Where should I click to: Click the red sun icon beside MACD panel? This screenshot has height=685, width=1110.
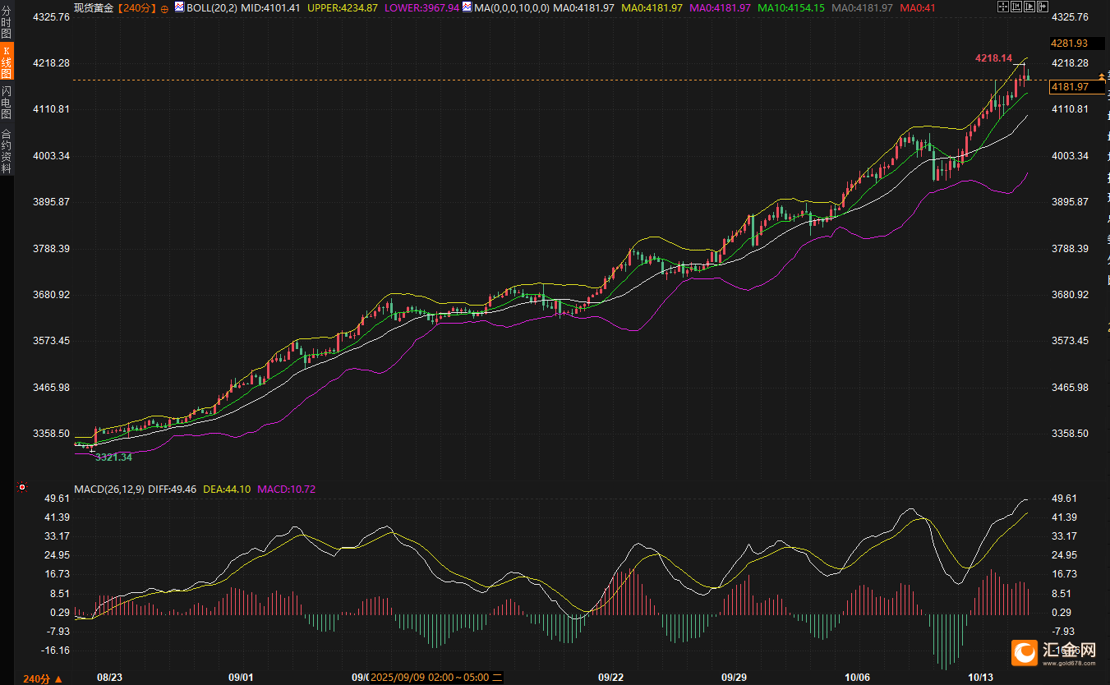coord(22,488)
